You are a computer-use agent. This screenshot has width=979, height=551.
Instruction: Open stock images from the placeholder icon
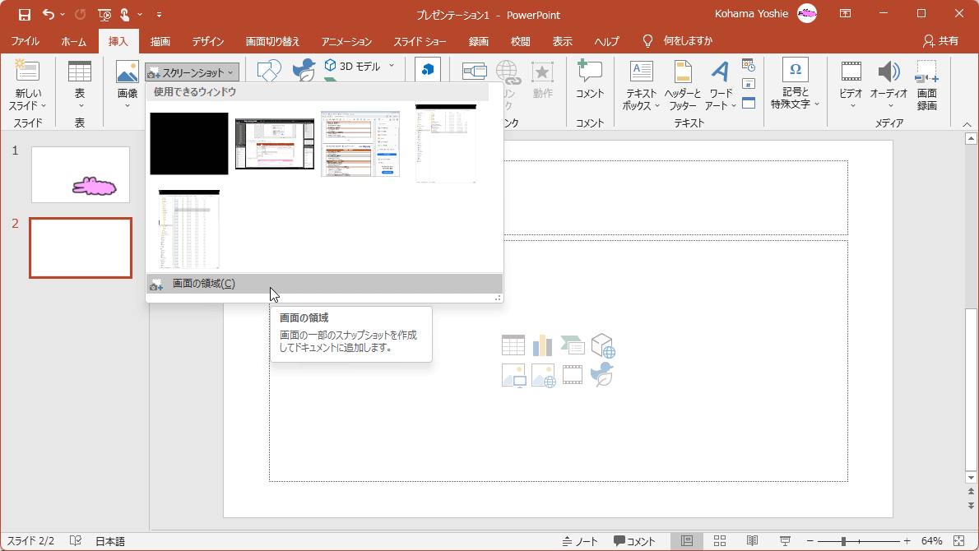pyautogui.click(x=542, y=376)
